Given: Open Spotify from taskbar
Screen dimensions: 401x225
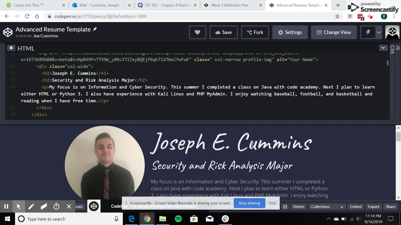Looking at the screenshot, I should [178, 219].
